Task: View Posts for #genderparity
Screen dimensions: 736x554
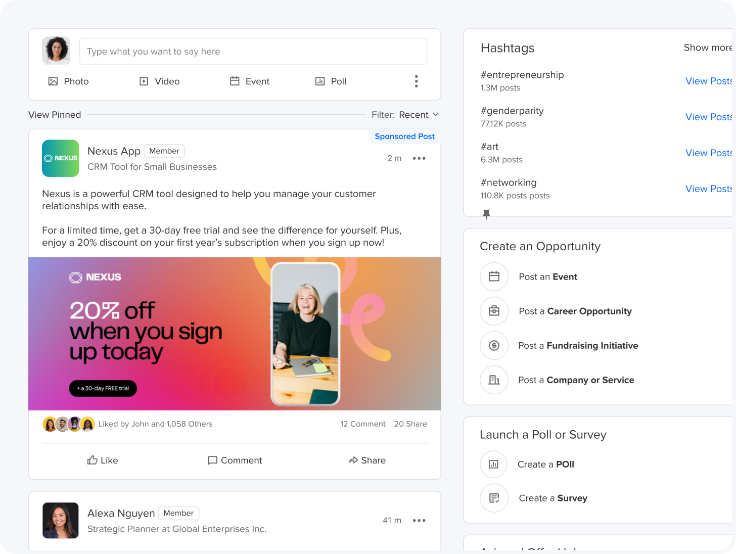Action: point(709,117)
